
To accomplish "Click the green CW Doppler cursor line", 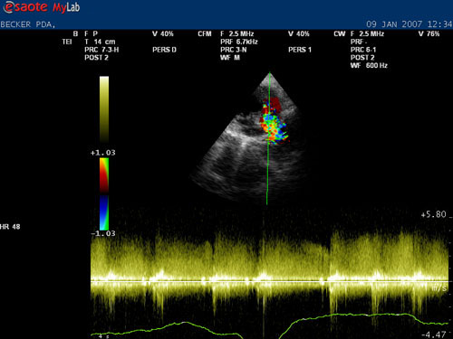I will pos(268,138).
